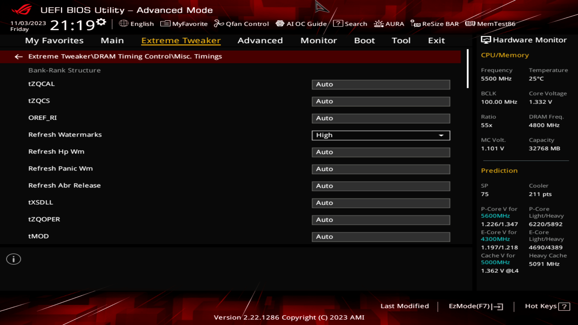The width and height of the screenshot is (578, 325).
Task: Open the OREF_RI value selector
Action: (381, 118)
